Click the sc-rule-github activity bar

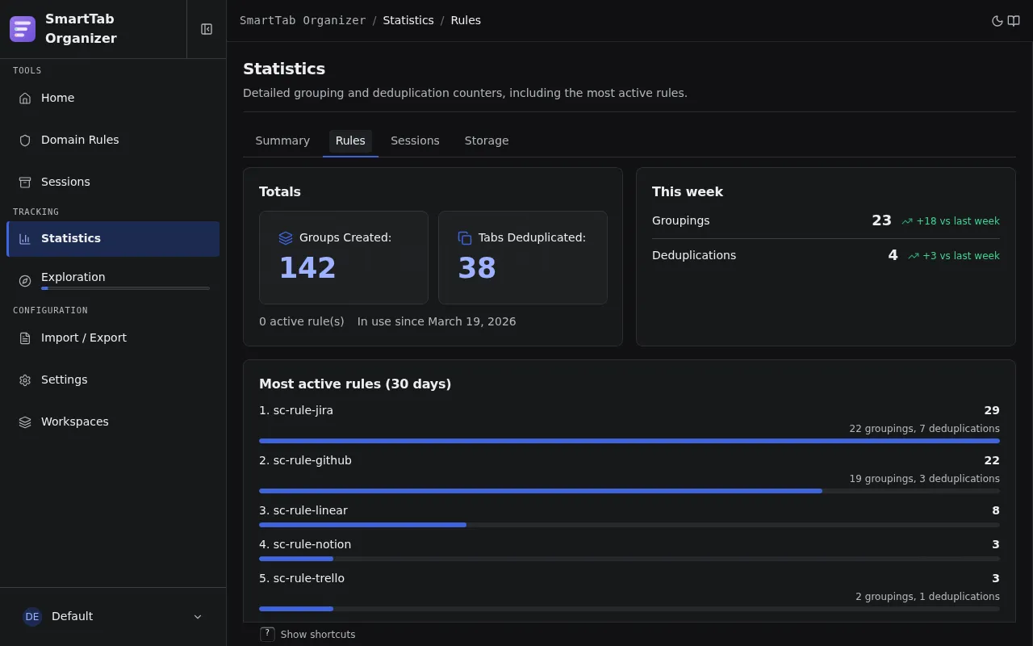tap(629, 491)
